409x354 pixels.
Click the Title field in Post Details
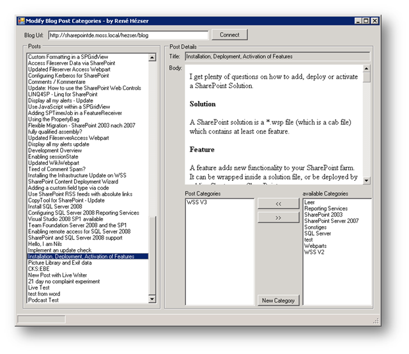tap(277, 56)
